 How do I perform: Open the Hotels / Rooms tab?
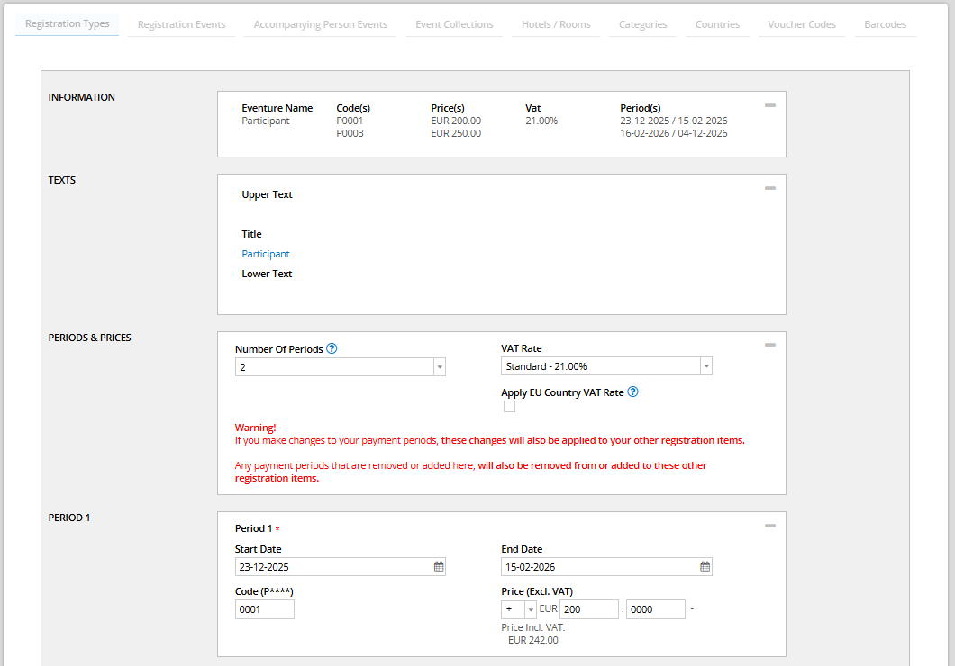tap(556, 24)
